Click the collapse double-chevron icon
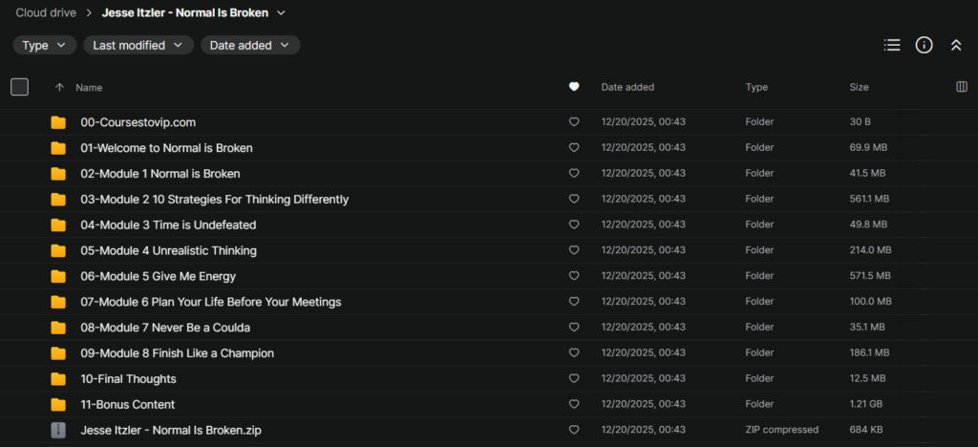Screen dimensions: 978x447 point(955,45)
